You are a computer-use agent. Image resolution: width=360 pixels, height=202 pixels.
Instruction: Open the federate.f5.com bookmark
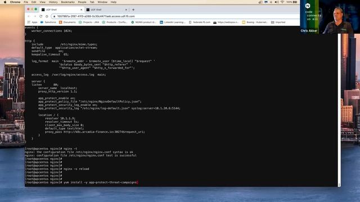pyautogui.click(x=200, y=22)
